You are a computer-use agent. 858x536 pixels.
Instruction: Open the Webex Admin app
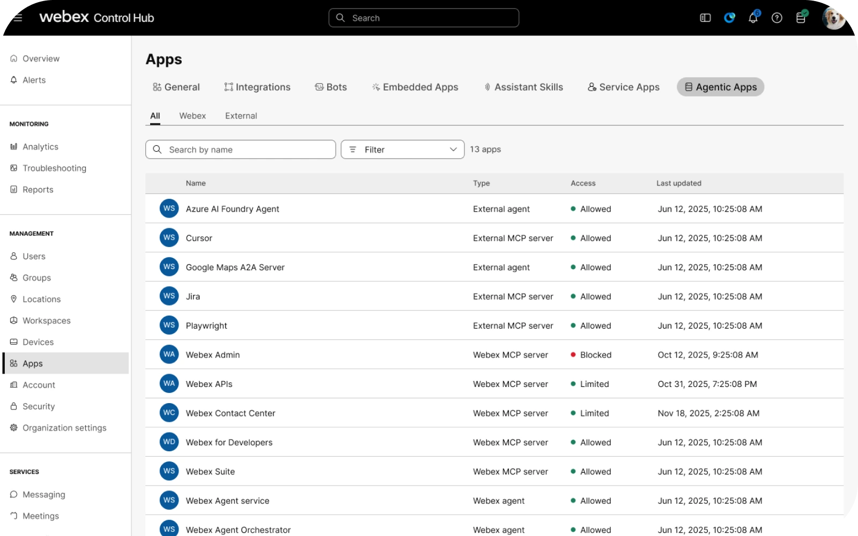494,354
